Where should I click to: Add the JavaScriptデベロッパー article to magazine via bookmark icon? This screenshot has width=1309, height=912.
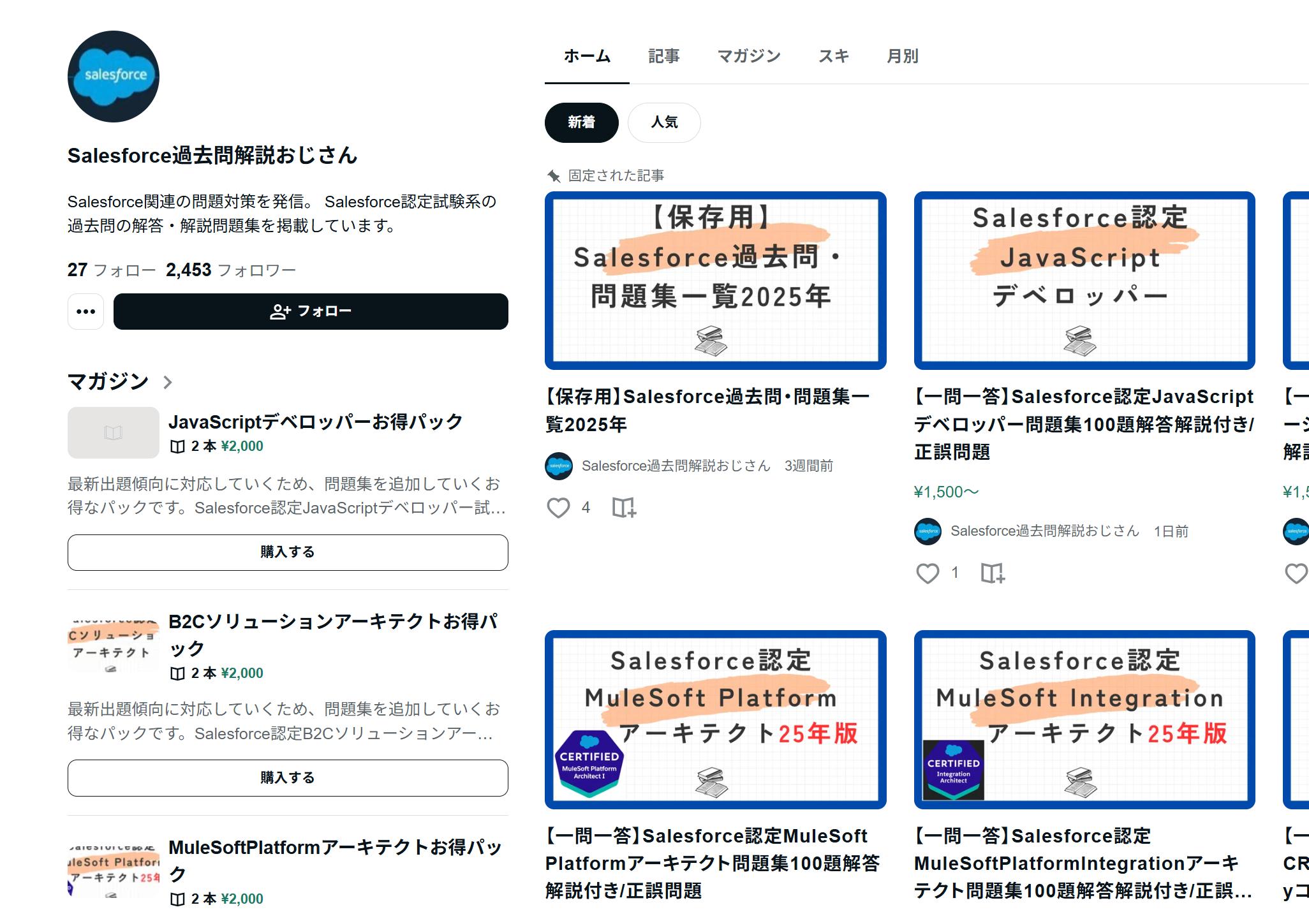coord(993,573)
